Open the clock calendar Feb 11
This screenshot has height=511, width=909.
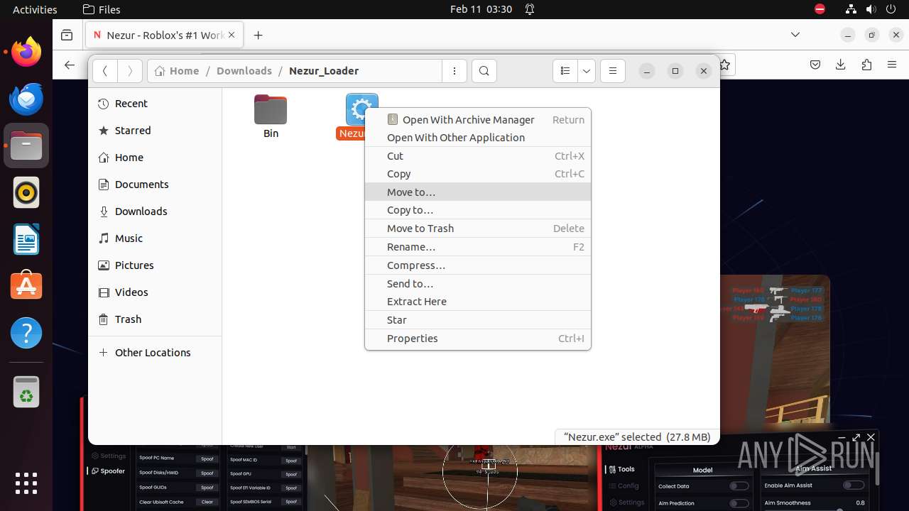pyautogui.click(x=481, y=9)
